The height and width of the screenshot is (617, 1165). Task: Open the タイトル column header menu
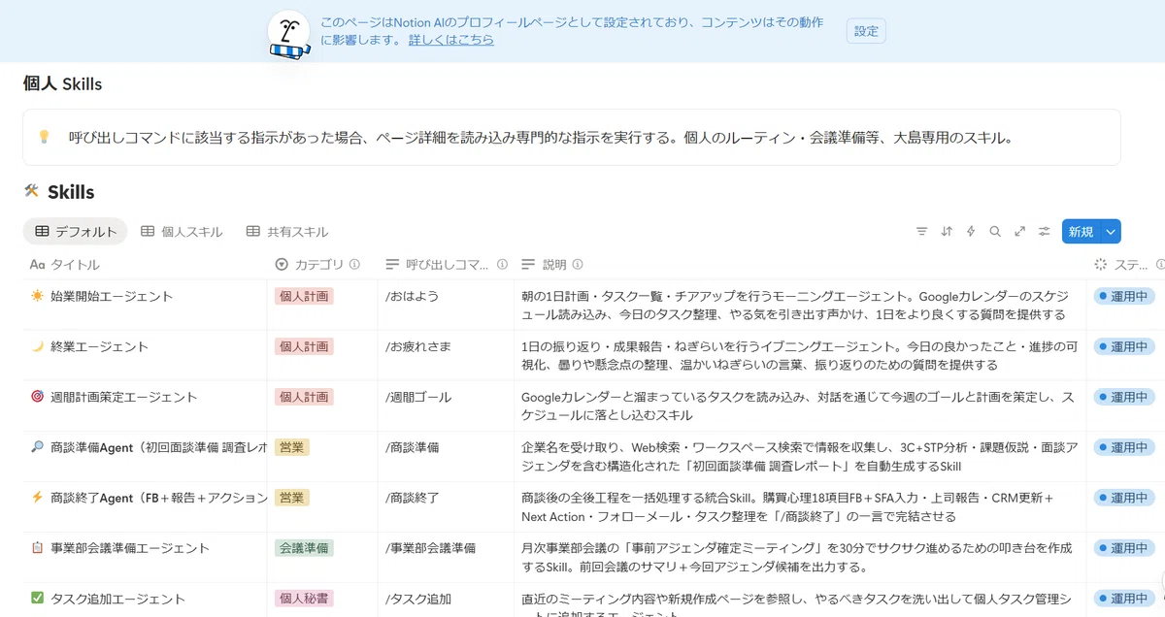(x=146, y=264)
